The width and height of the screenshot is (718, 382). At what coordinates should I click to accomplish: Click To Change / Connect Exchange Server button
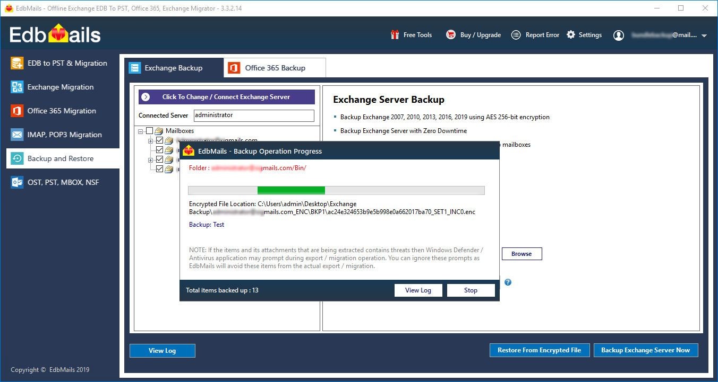click(x=227, y=97)
